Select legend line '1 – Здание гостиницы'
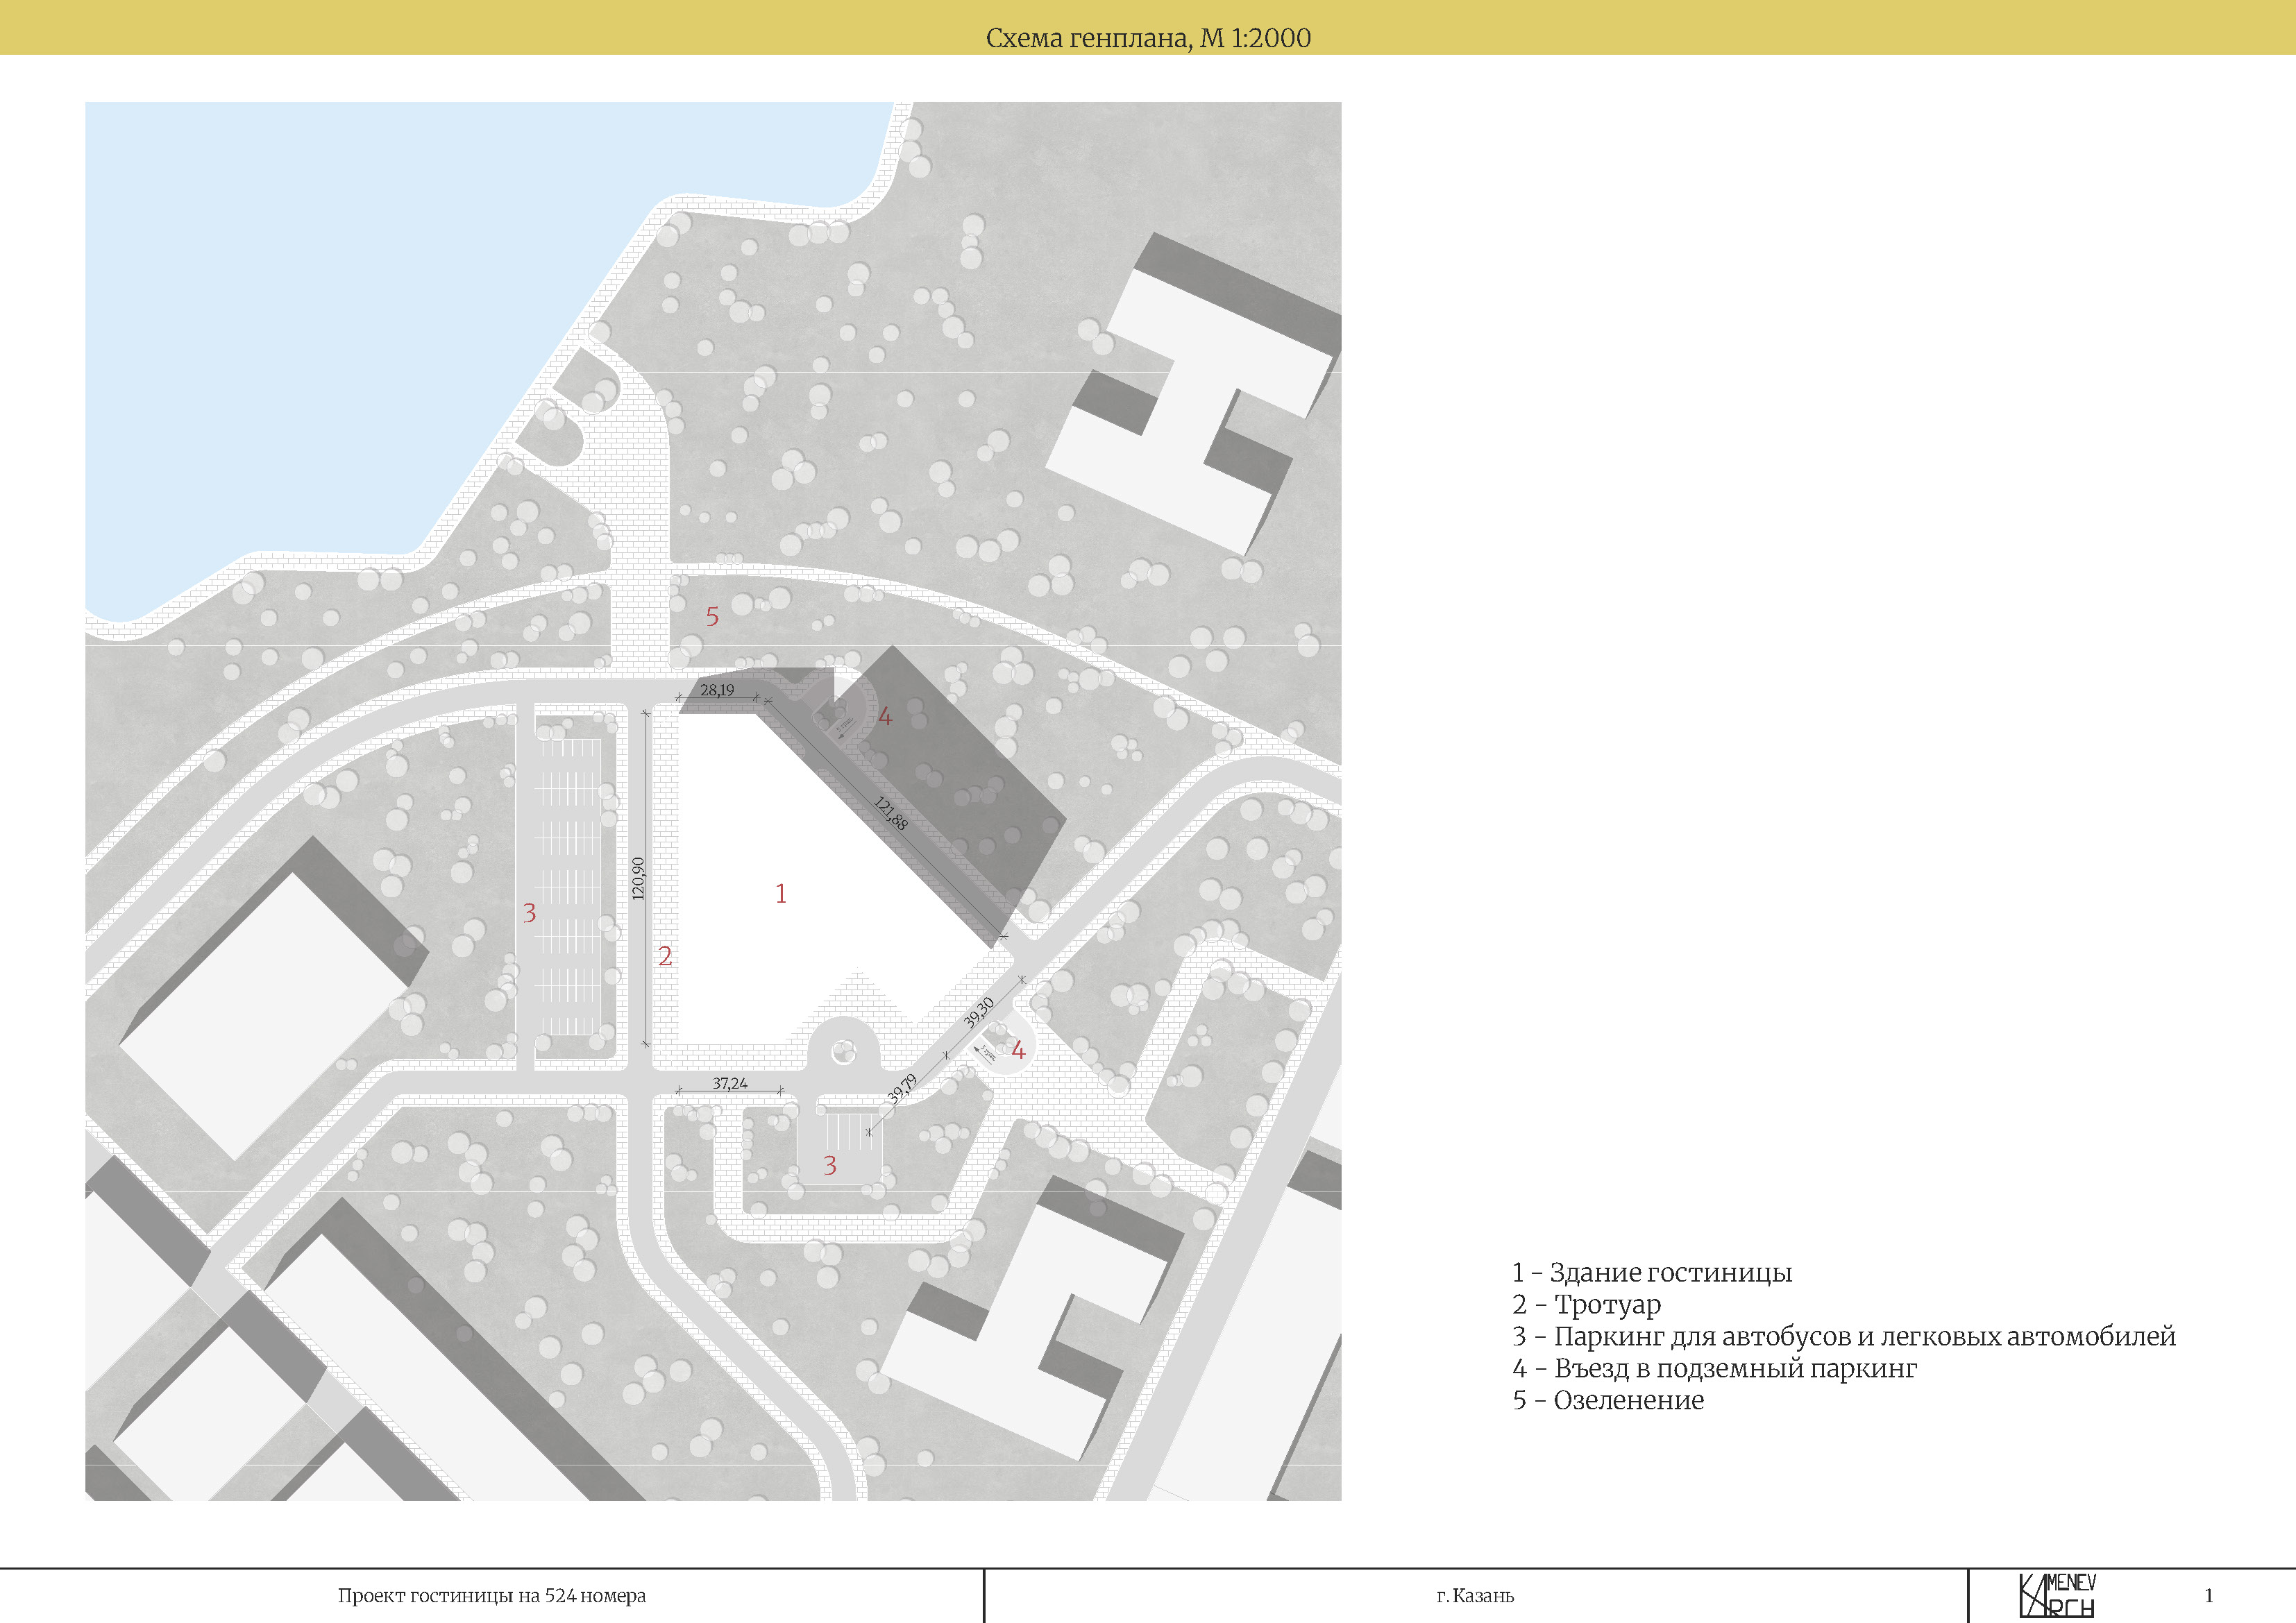 (x=1651, y=1272)
